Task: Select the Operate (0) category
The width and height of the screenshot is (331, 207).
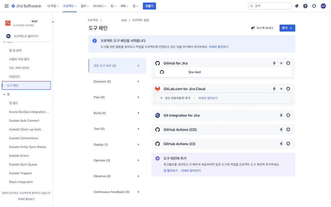Action: coord(117,160)
